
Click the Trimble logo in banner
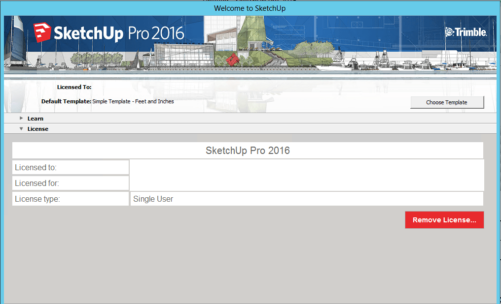[x=466, y=32]
